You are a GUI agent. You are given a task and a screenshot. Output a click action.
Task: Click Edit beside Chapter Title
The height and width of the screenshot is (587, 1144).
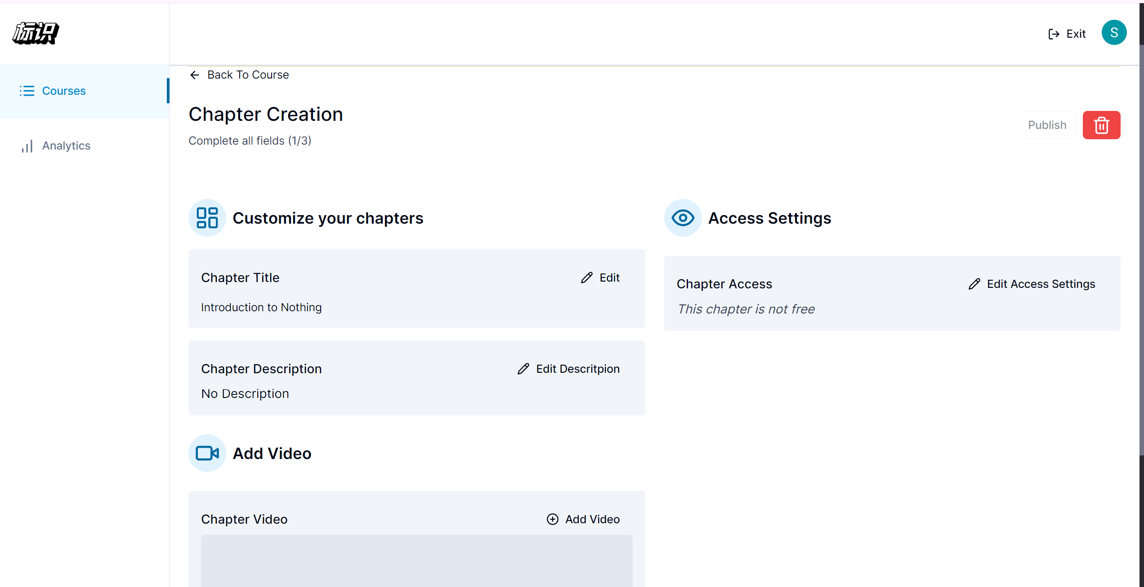(x=600, y=278)
